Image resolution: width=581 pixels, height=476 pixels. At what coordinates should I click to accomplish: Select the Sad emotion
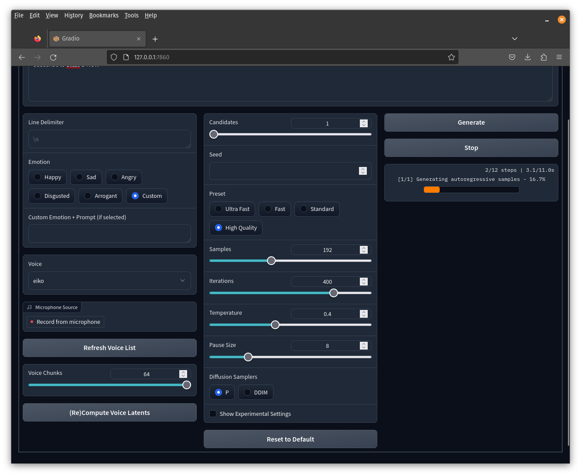point(86,177)
